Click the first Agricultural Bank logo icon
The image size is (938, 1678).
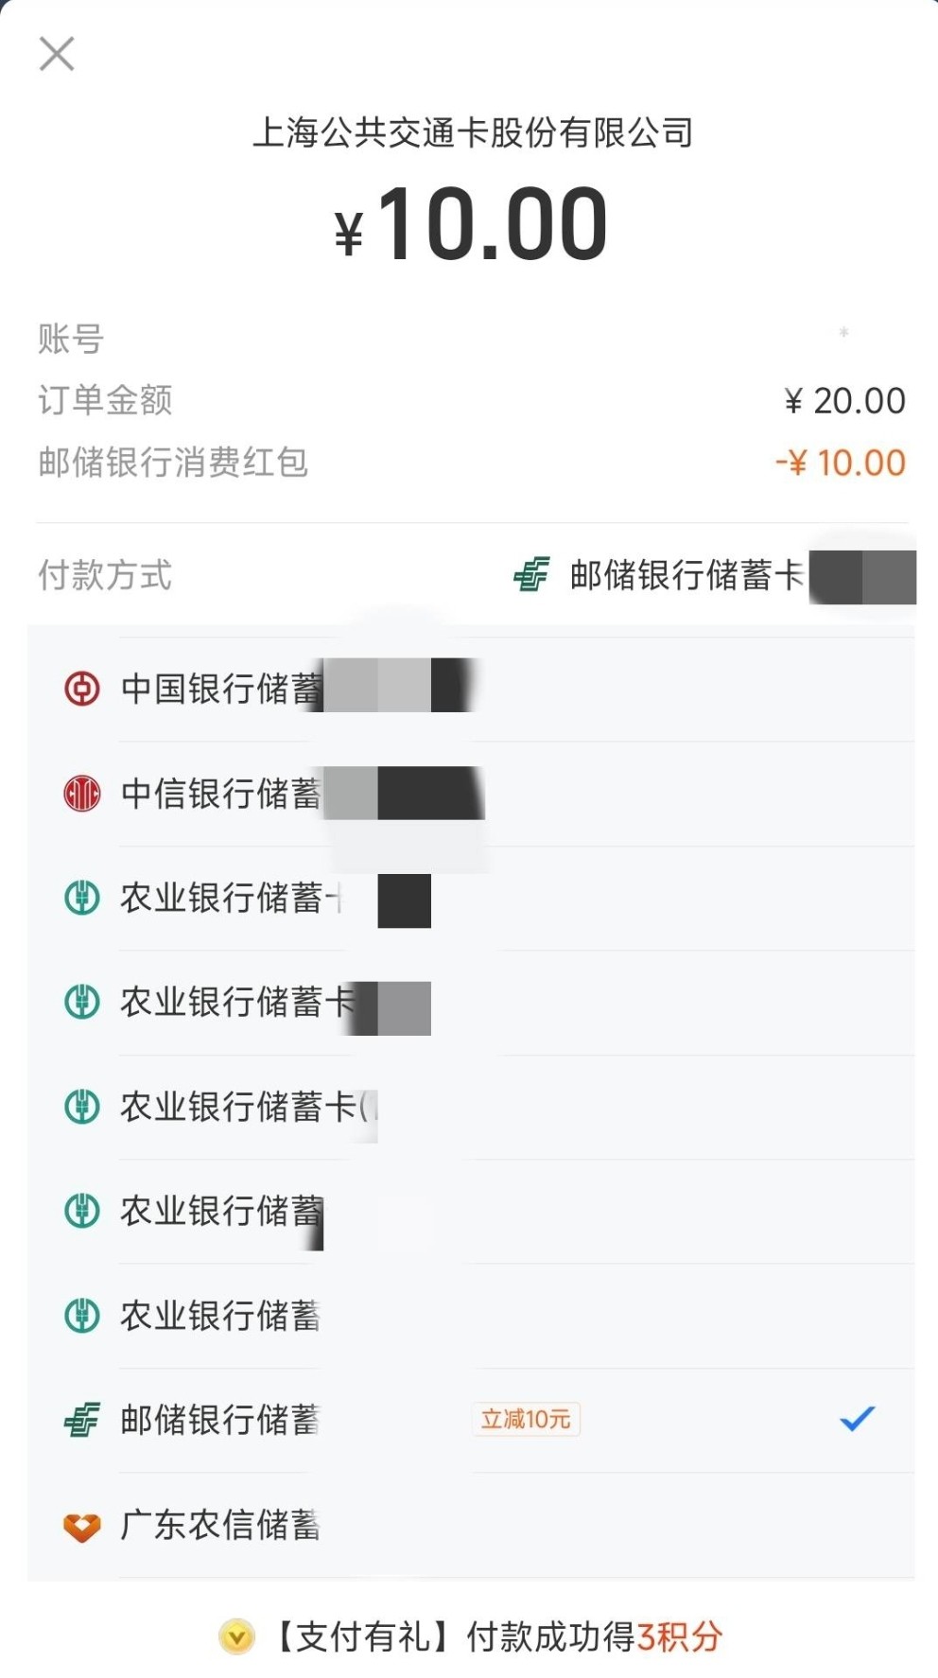click(x=81, y=897)
